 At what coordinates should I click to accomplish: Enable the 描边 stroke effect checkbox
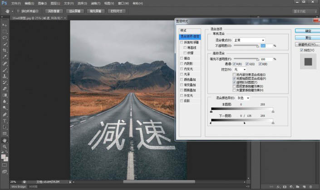[x=182, y=58]
